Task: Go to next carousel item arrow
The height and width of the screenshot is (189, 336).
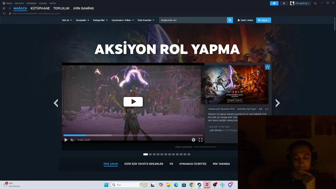Action: pyautogui.click(x=278, y=103)
